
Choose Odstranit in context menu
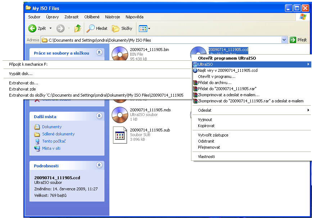tap(252, 141)
